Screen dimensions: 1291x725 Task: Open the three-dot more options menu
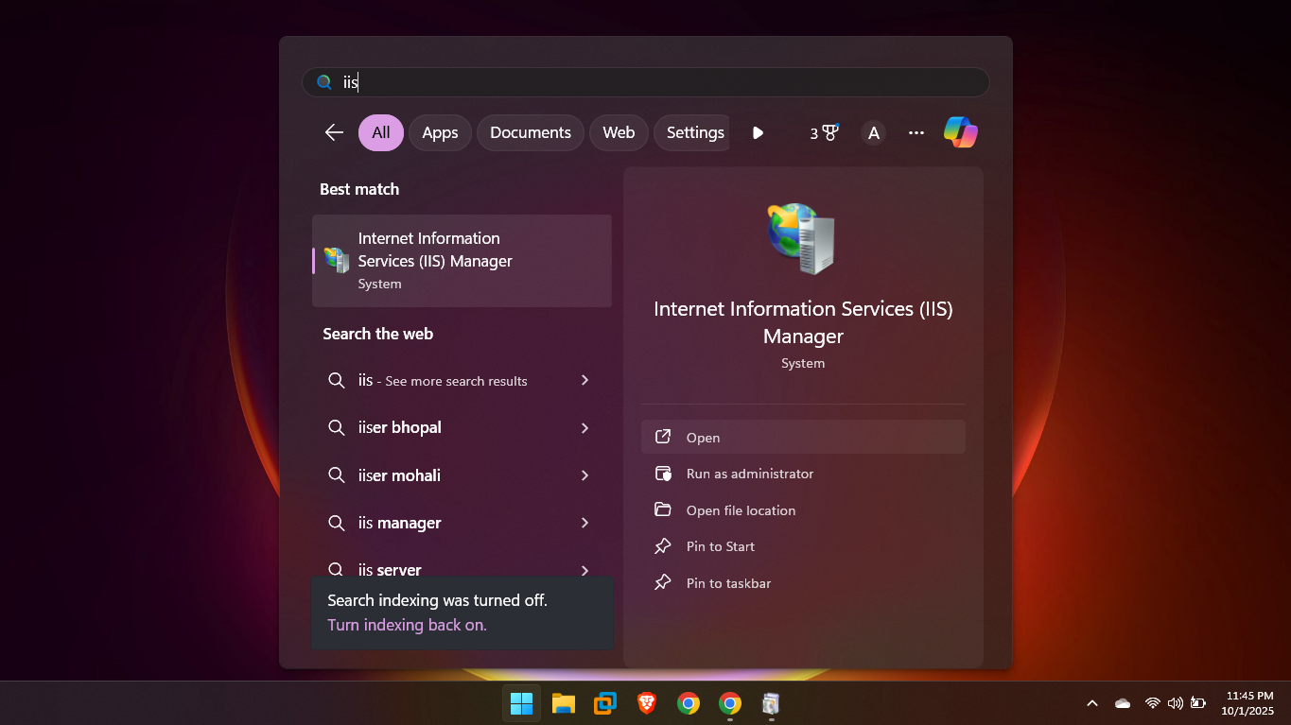pos(916,132)
